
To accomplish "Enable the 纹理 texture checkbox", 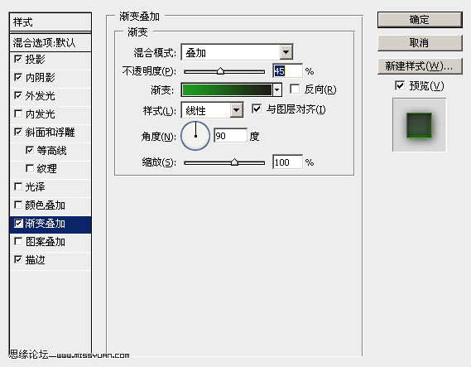I will tap(30, 168).
